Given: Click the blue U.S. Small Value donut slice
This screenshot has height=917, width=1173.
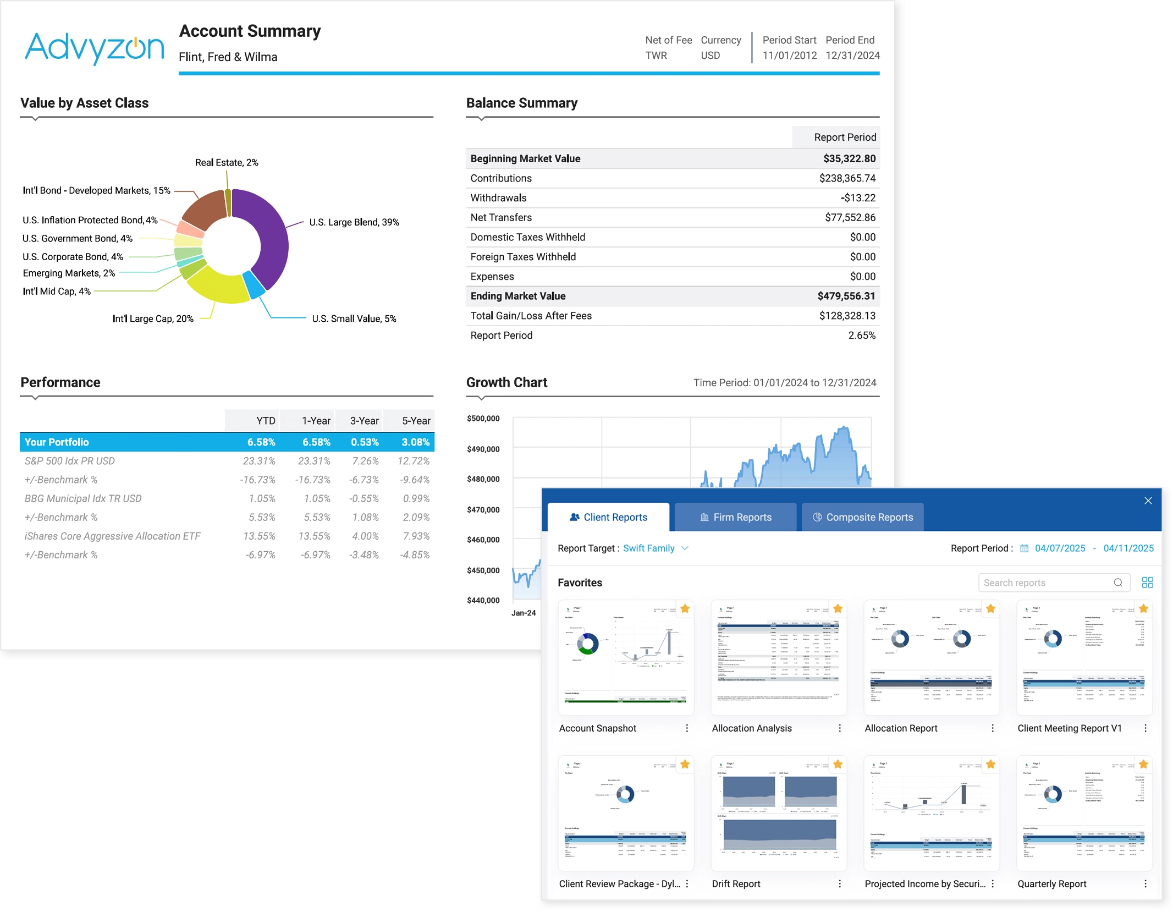Looking at the screenshot, I should 255,284.
